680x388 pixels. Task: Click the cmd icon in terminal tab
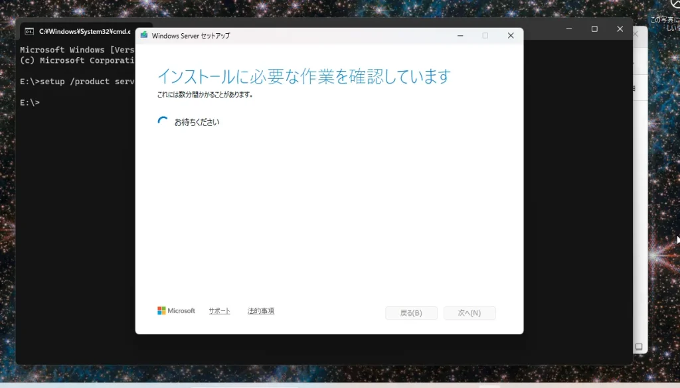point(29,31)
